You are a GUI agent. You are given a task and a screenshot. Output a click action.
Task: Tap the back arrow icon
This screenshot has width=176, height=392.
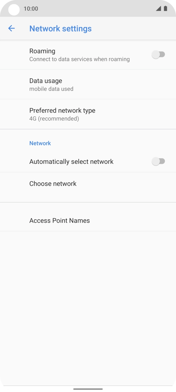click(x=12, y=28)
